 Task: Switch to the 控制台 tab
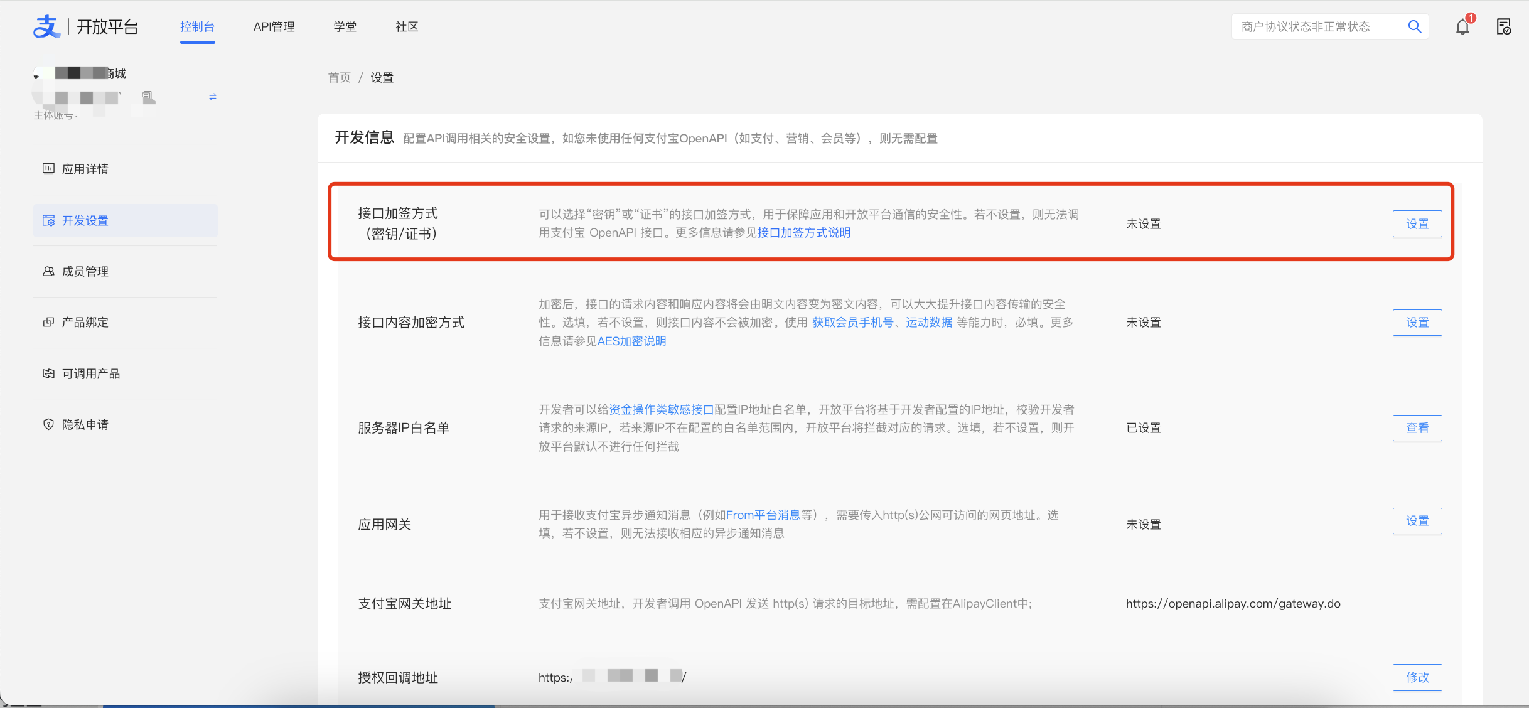pyautogui.click(x=197, y=26)
